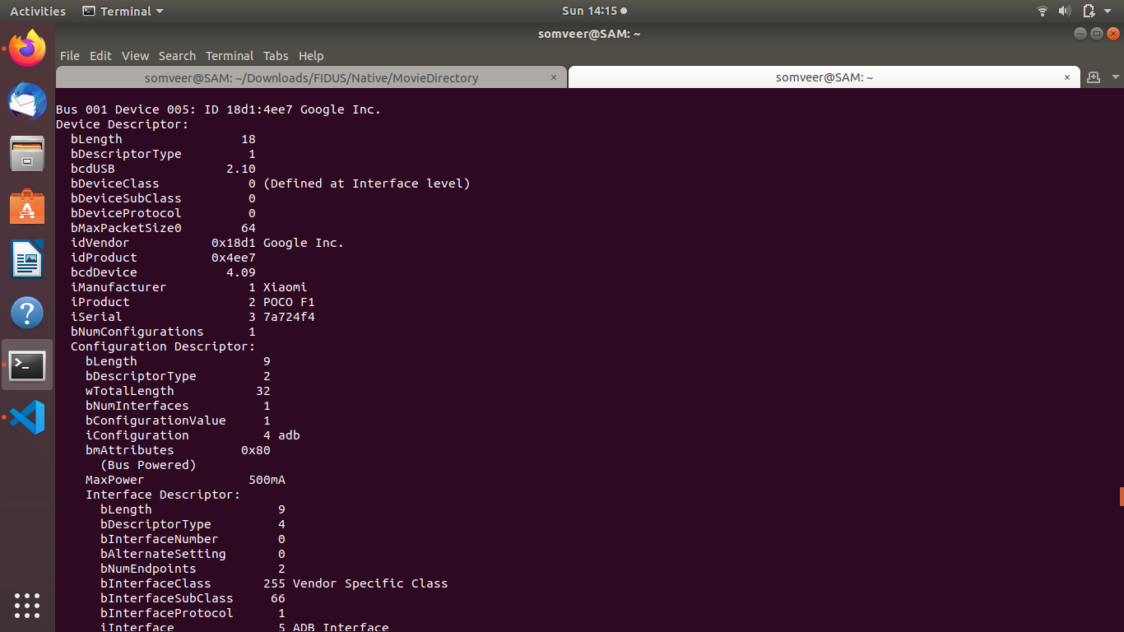This screenshot has width=1124, height=632.
Task: Open the Help dock icon
Action: pyautogui.click(x=27, y=313)
